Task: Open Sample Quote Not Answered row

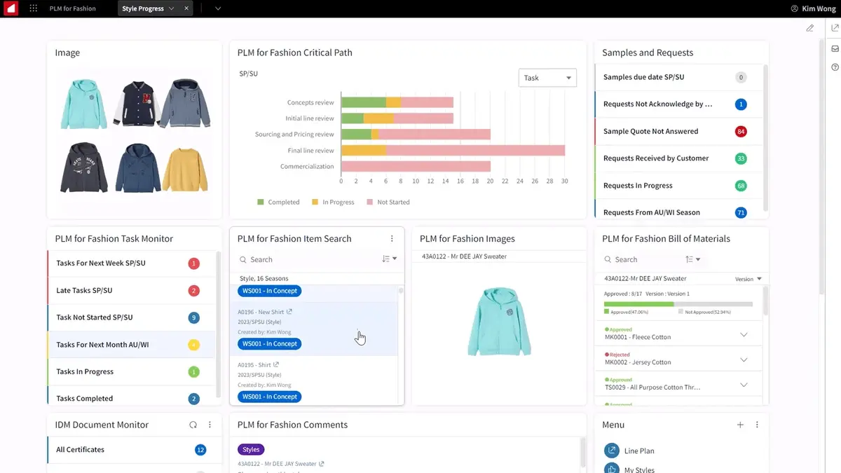Action: (x=678, y=131)
